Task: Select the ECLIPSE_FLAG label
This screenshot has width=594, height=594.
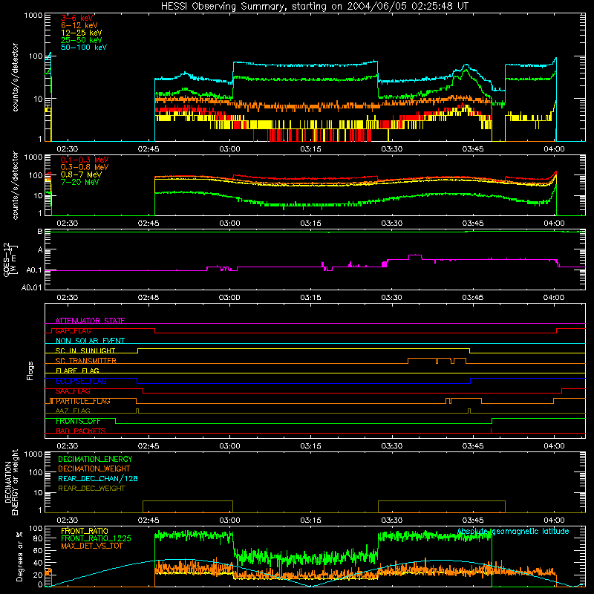Action: [81, 381]
